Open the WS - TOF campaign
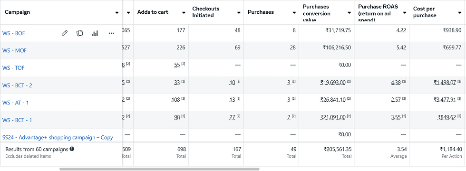Viewport: 466px width, 171px height. pyautogui.click(x=13, y=68)
